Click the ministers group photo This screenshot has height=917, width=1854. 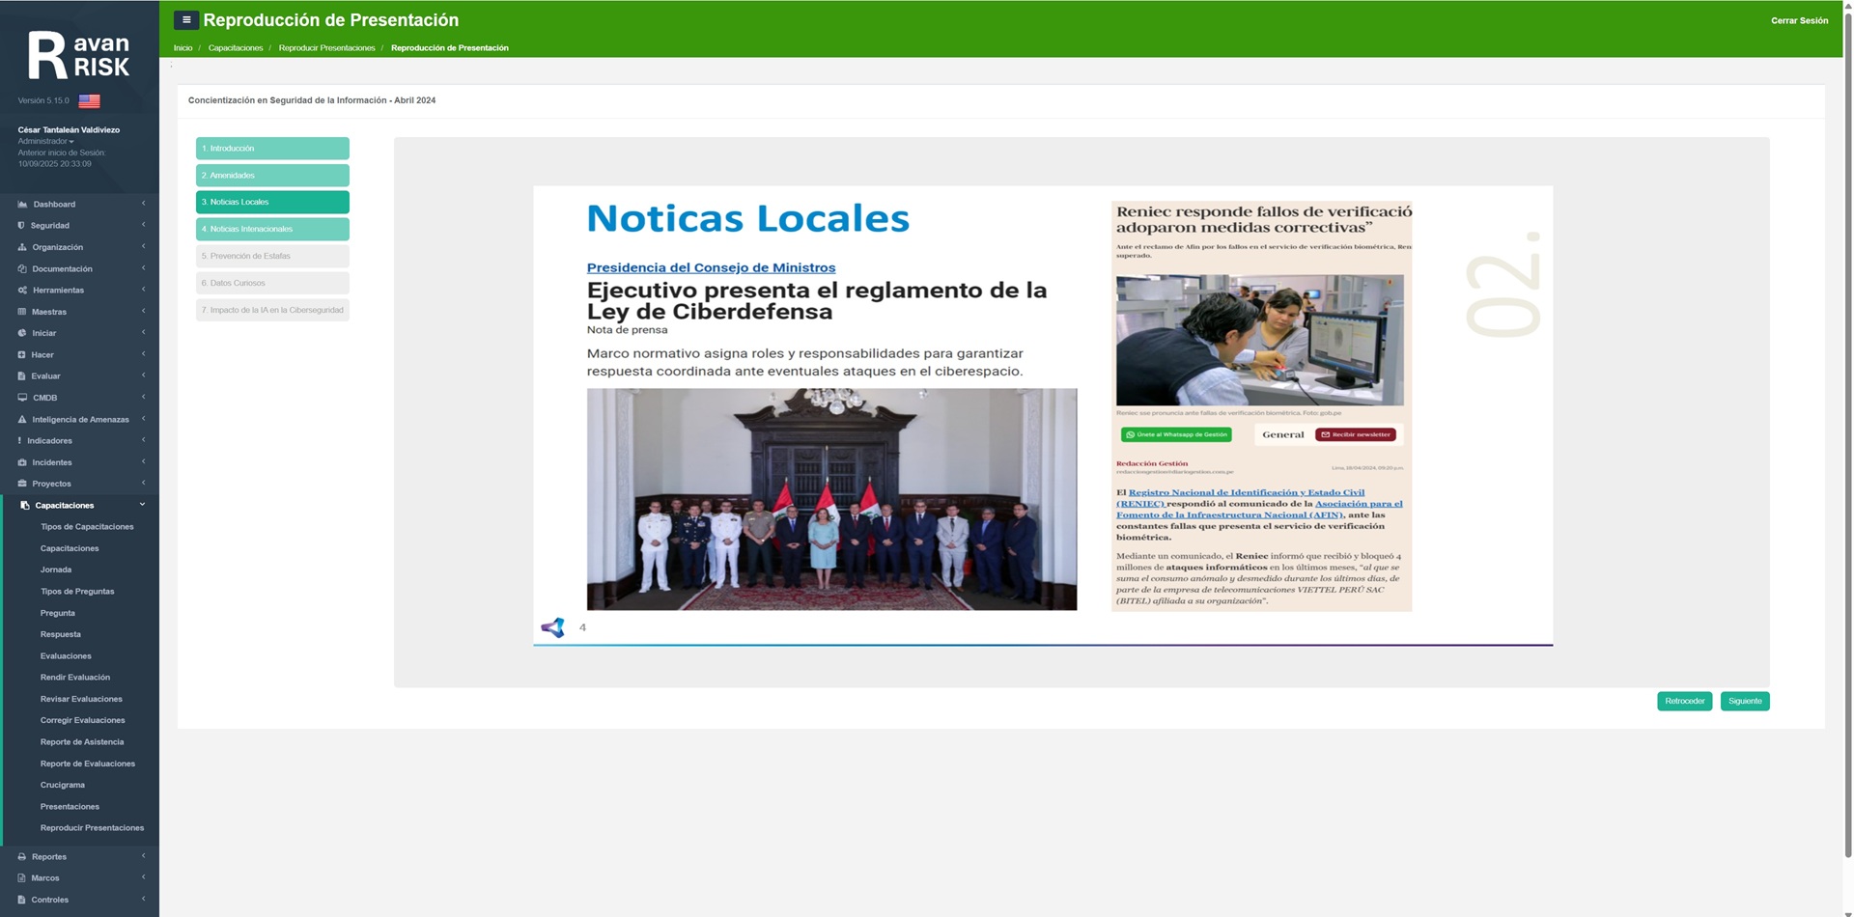tap(831, 500)
